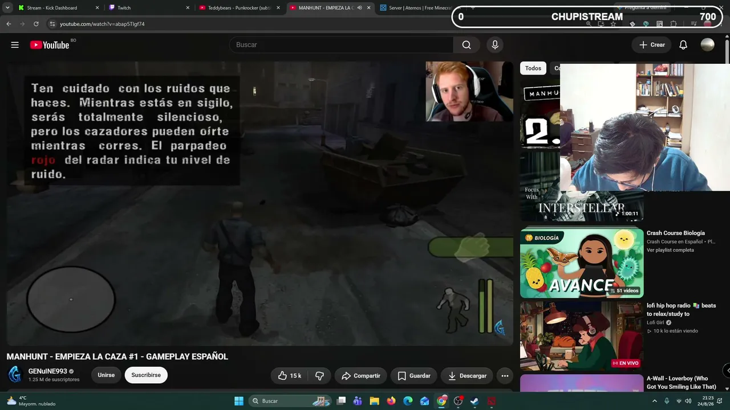Mute the MANHUNT tab audio icon

(x=359, y=8)
